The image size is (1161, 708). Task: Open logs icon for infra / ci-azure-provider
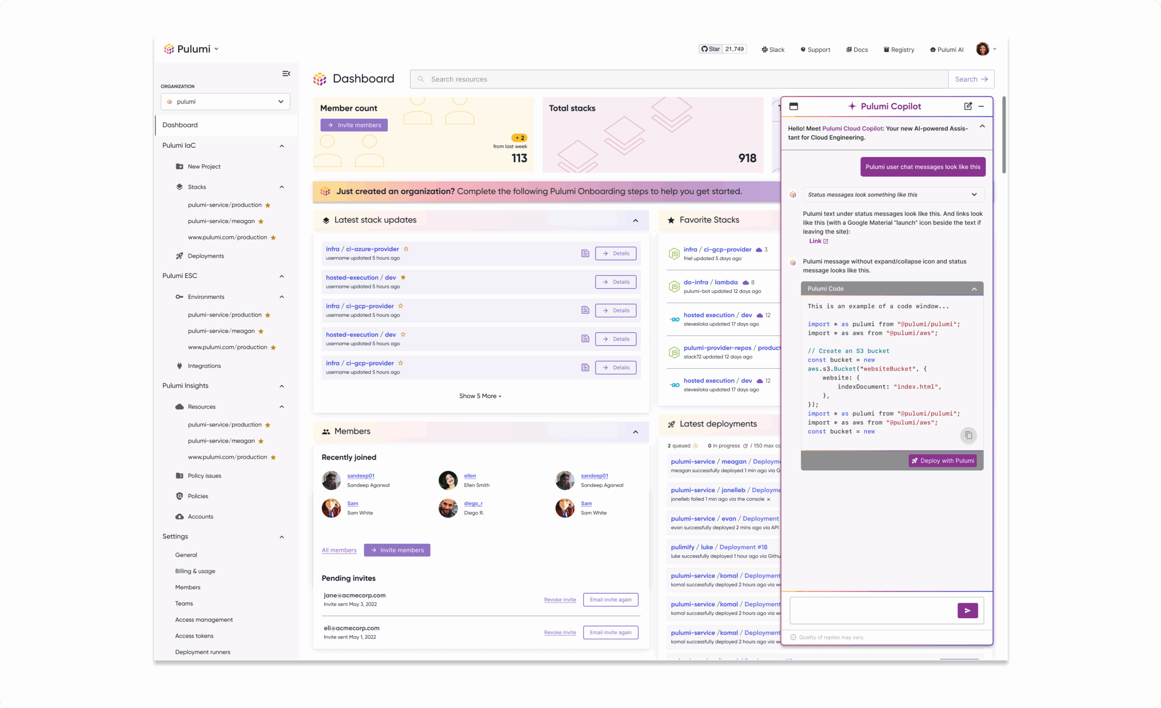(585, 253)
